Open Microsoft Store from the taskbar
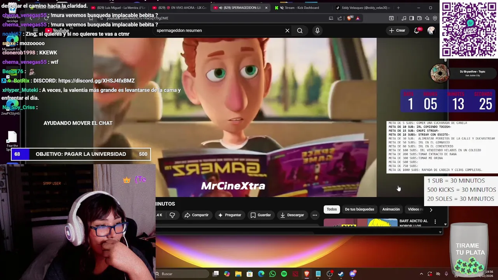The width and height of the screenshot is (498, 280). click(250, 274)
